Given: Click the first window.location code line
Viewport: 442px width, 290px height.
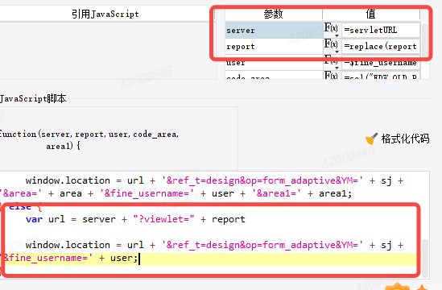Looking at the screenshot, I should coord(214,180).
